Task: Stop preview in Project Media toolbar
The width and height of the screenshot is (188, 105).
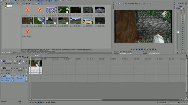Action: 29,3
